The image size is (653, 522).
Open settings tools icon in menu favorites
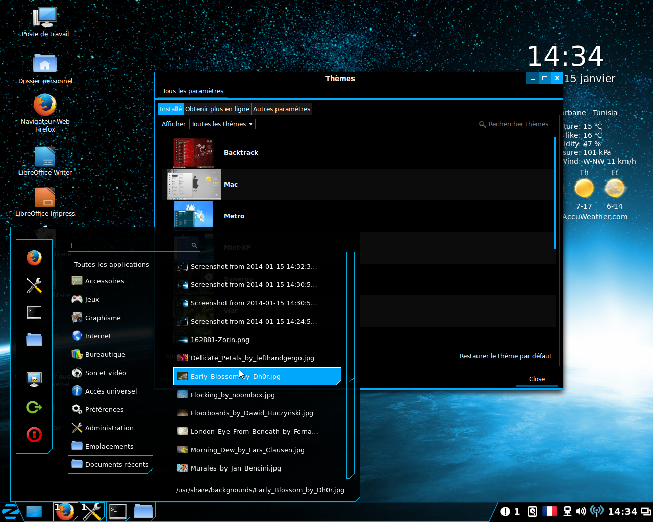34,285
